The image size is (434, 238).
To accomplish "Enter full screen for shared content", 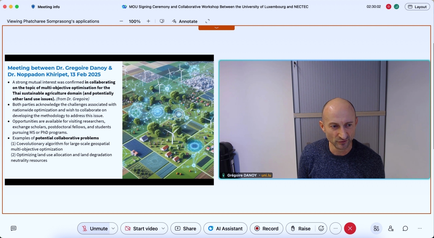I will click(x=208, y=21).
